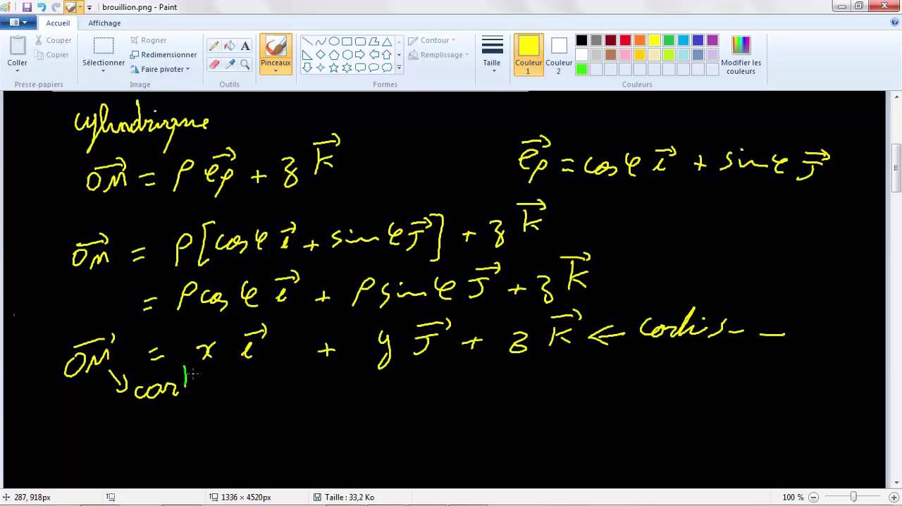Image resolution: width=902 pixels, height=506 pixels.
Task: Expand the Pinceaux brushes dropdown arrow
Action: coord(276,70)
